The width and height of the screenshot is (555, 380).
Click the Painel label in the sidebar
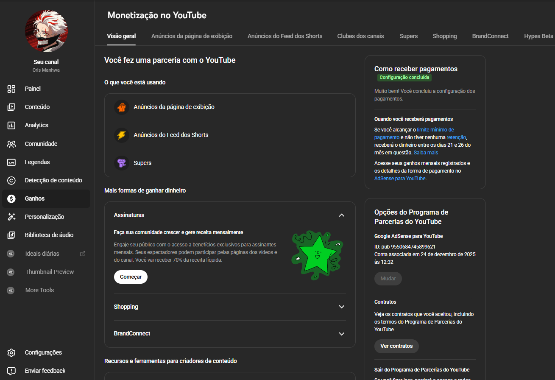click(x=33, y=89)
